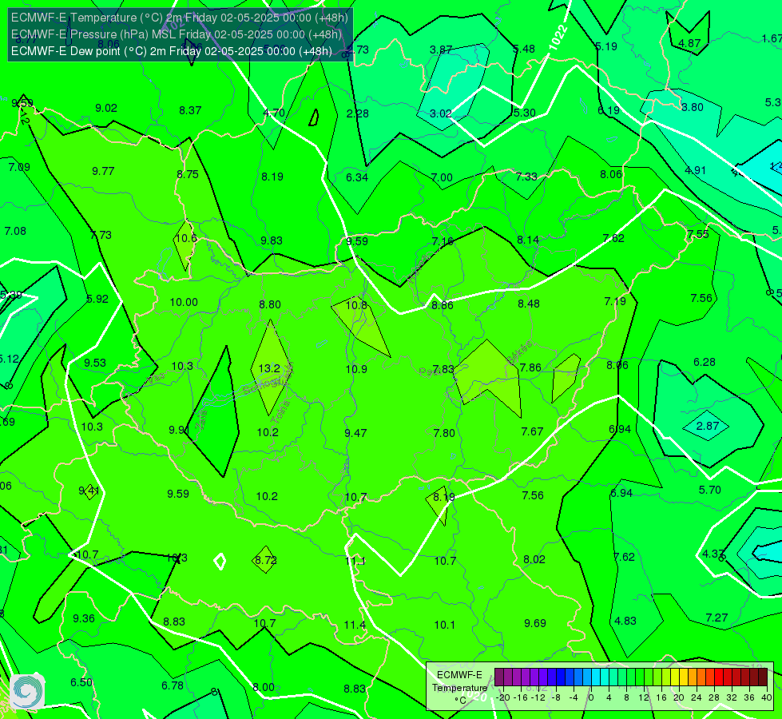782x719 pixels.
Task: Click the 8.14 temperature value
Action: pos(528,240)
